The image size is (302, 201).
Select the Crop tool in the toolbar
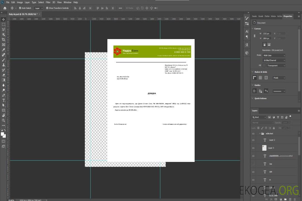[3, 40]
